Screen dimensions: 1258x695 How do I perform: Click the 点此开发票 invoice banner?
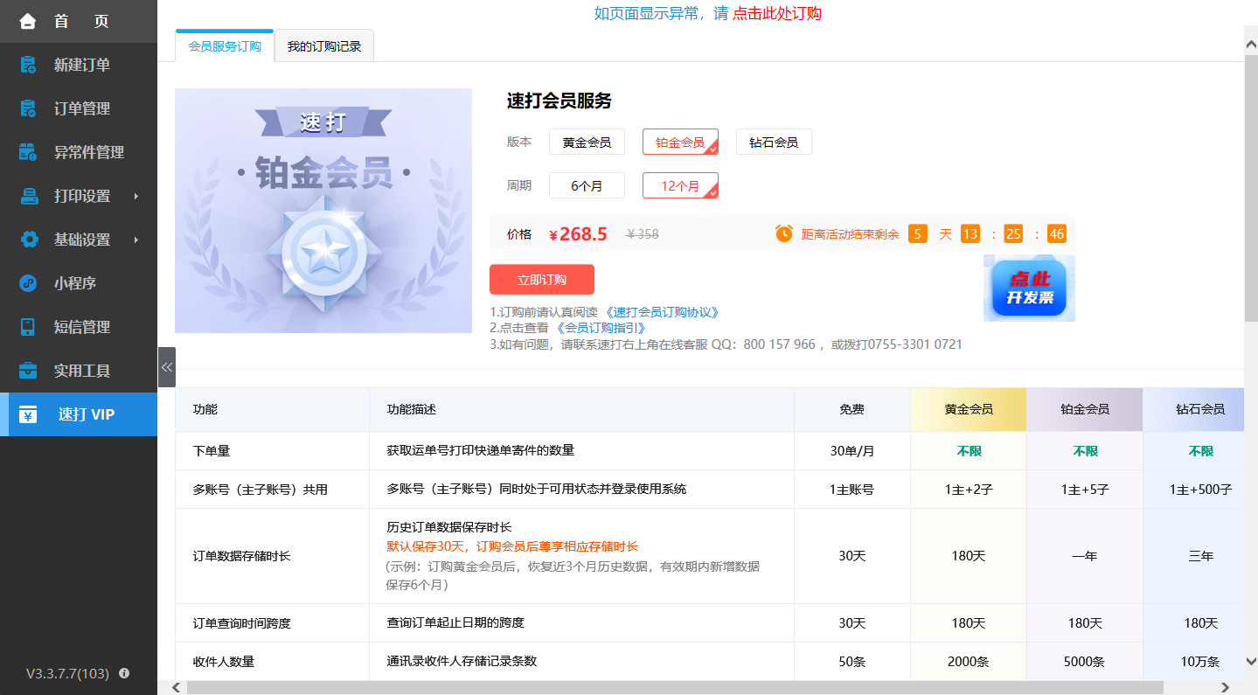1029,288
